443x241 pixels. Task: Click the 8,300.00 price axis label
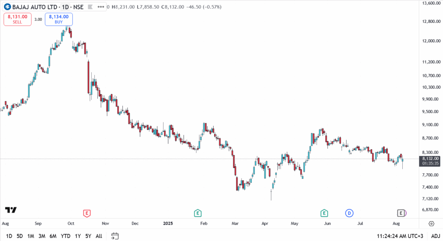(x=431, y=153)
